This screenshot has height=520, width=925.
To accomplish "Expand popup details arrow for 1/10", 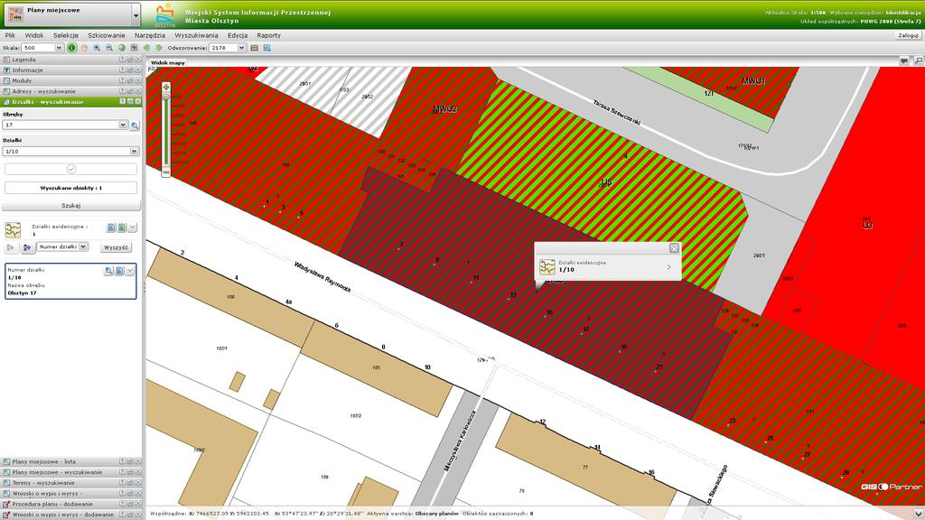I will [669, 267].
